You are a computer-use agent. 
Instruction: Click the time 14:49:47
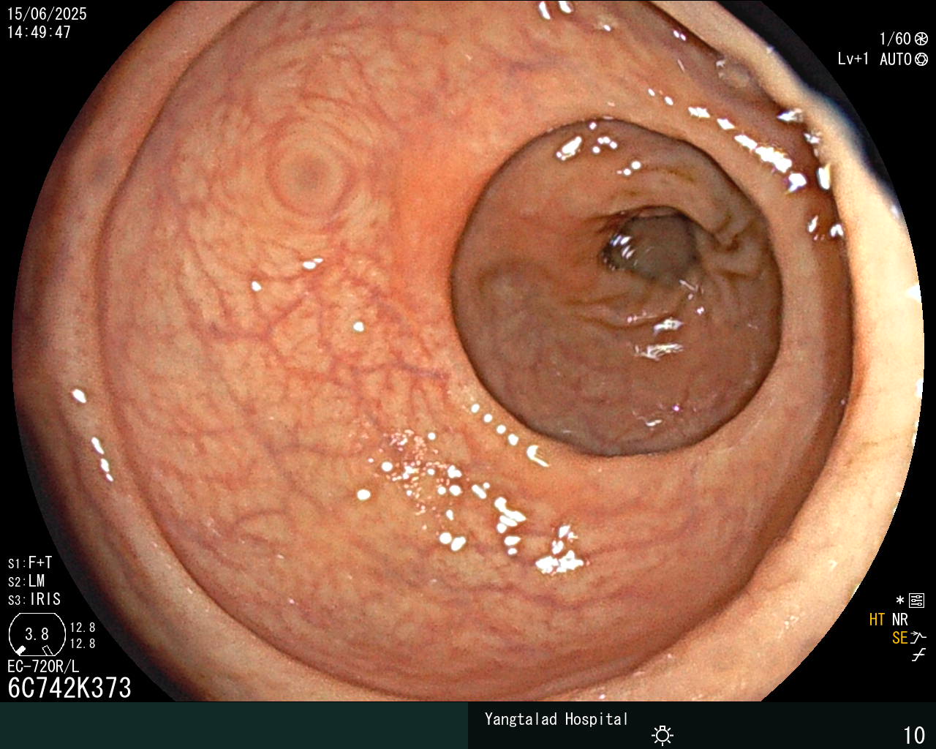pos(39,32)
